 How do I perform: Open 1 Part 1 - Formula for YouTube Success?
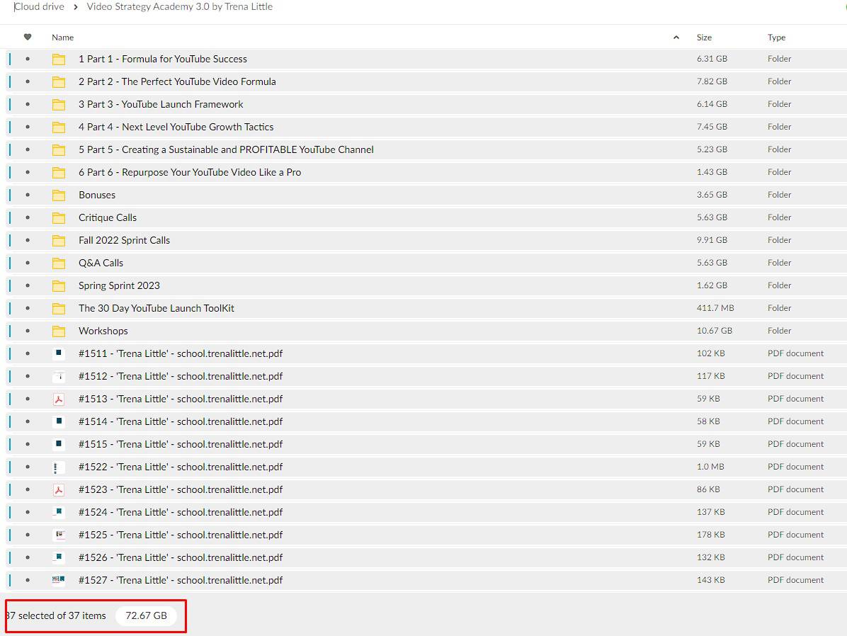(162, 59)
